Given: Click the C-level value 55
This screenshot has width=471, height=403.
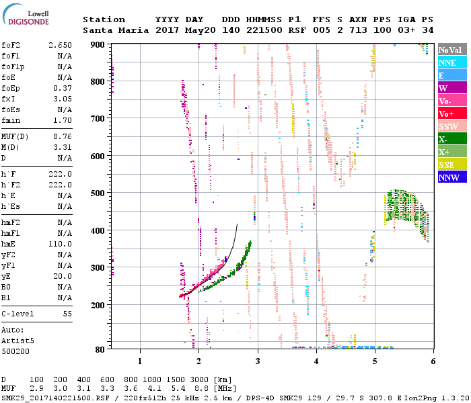Looking at the screenshot, I should click(x=67, y=314).
